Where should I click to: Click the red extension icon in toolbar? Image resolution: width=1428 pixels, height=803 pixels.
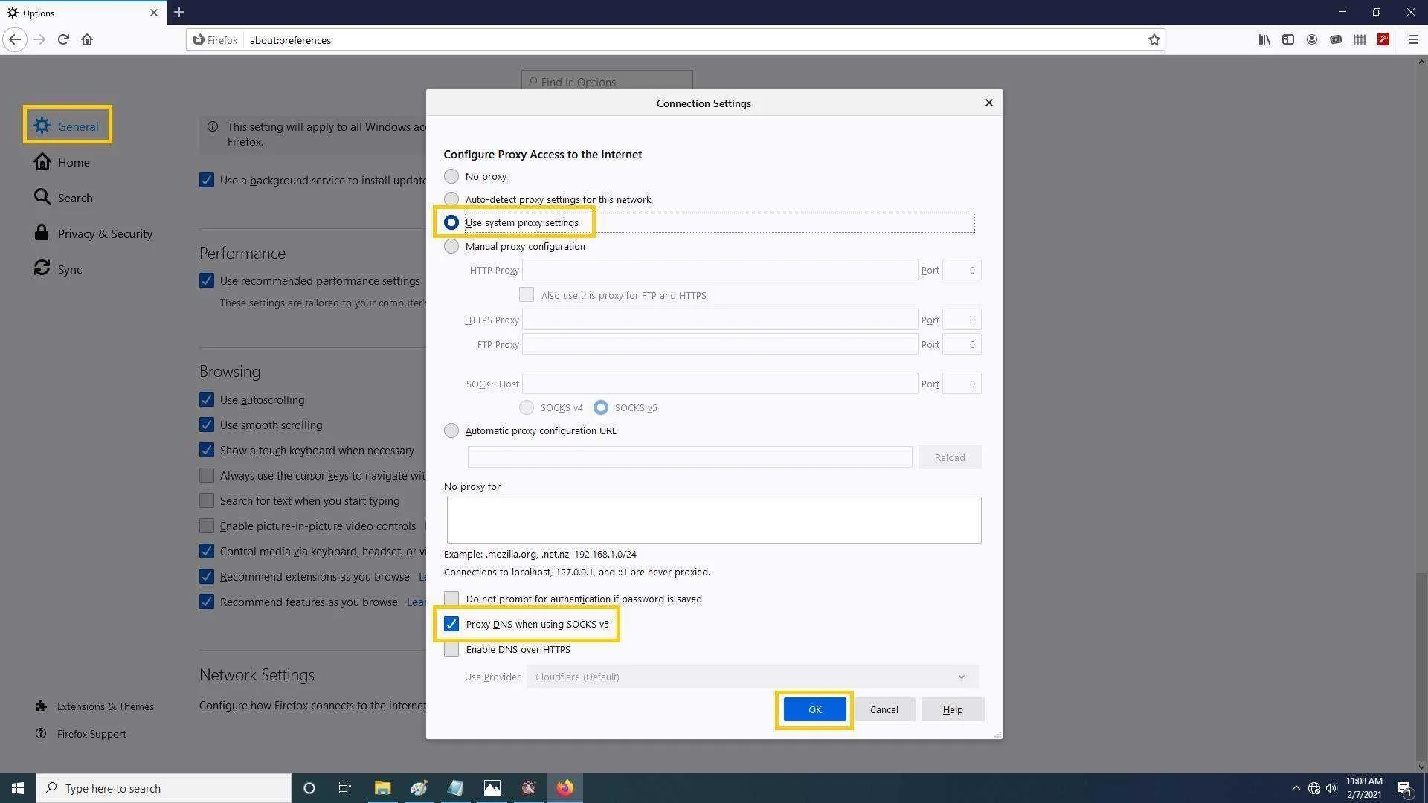(1383, 39)
